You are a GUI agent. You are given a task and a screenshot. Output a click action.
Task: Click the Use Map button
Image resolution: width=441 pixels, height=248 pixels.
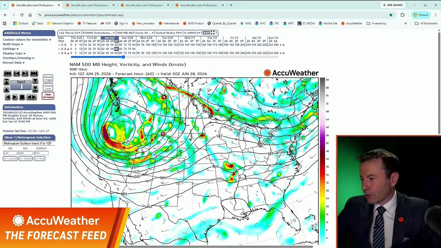pyautogui.click(x=39, y=158)
